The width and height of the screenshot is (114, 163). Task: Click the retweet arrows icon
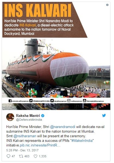21,156
